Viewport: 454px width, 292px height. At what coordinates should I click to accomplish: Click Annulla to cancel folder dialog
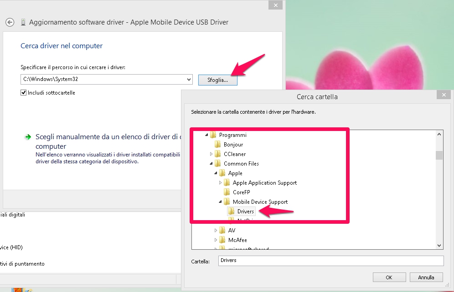tap(426, 277)
